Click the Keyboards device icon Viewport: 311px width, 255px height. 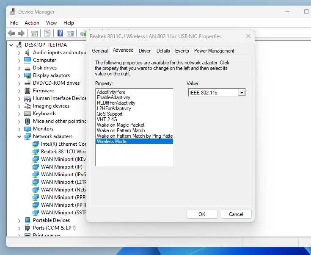[x=28, y=114]
